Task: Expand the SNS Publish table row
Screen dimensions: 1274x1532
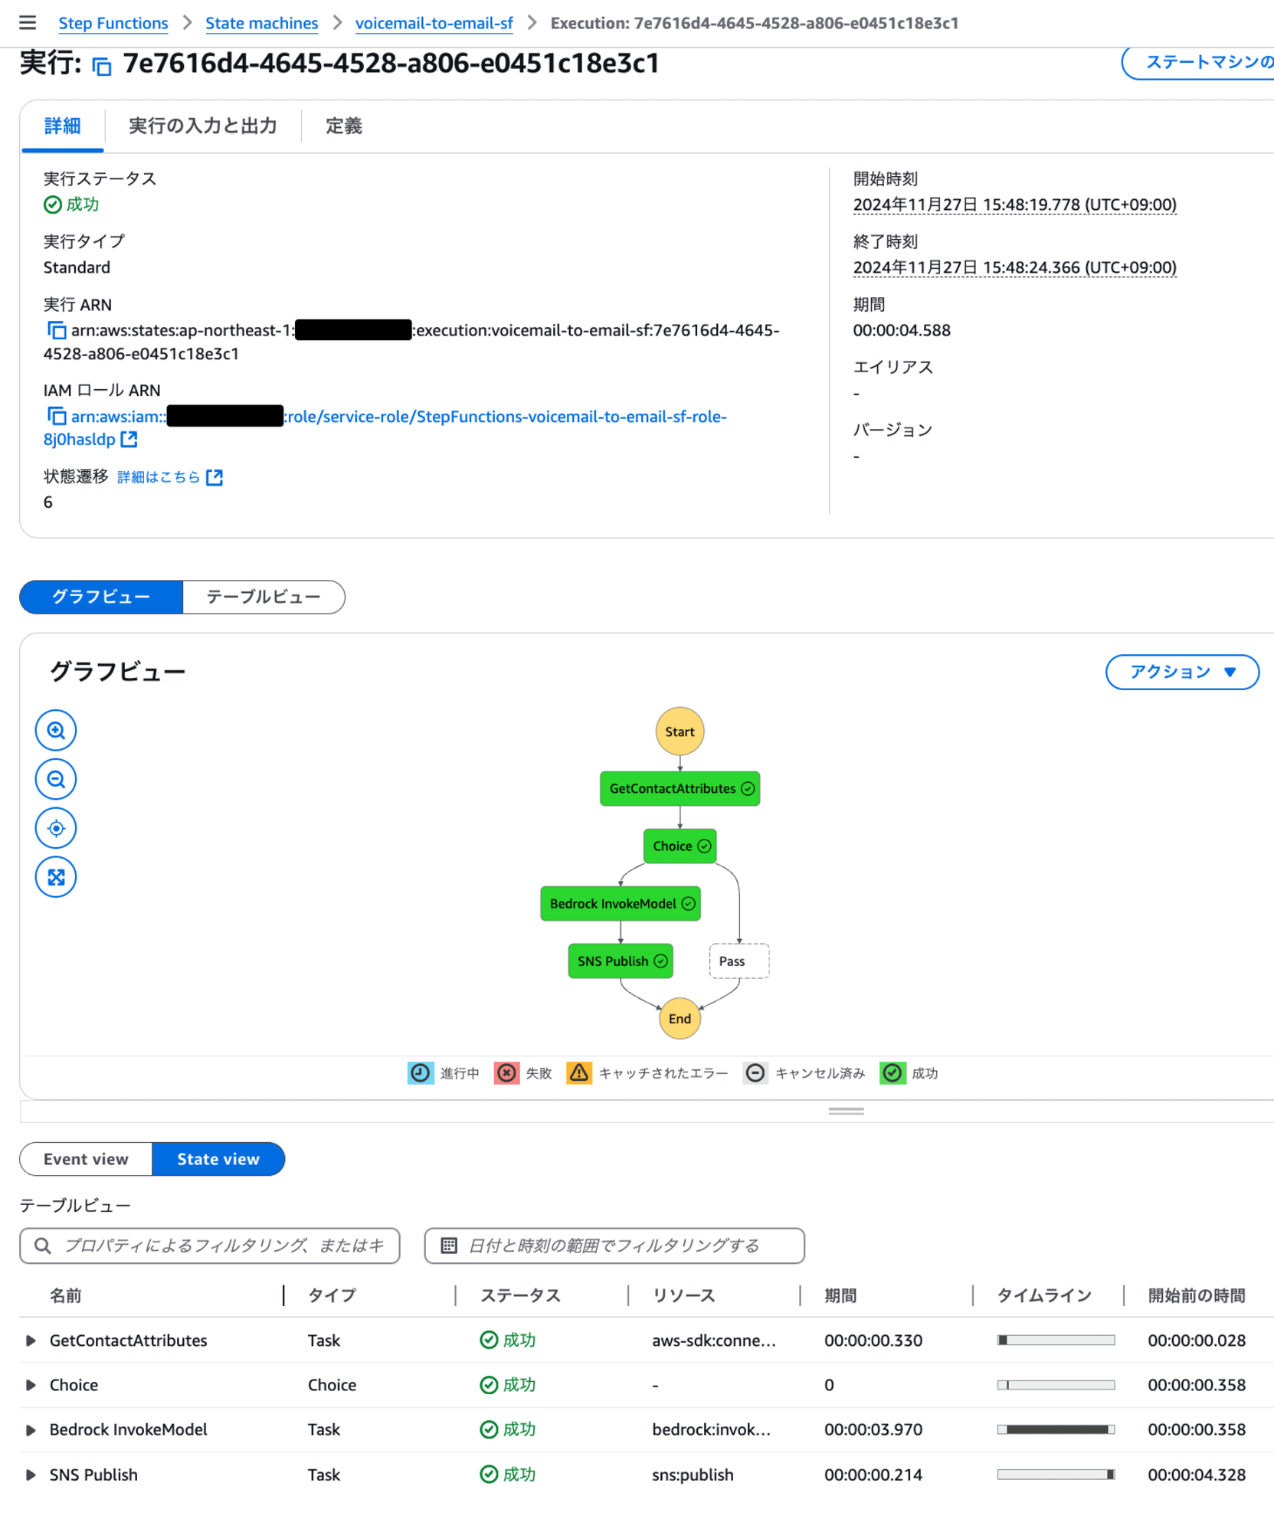Action: click(x=31, y=1475)
